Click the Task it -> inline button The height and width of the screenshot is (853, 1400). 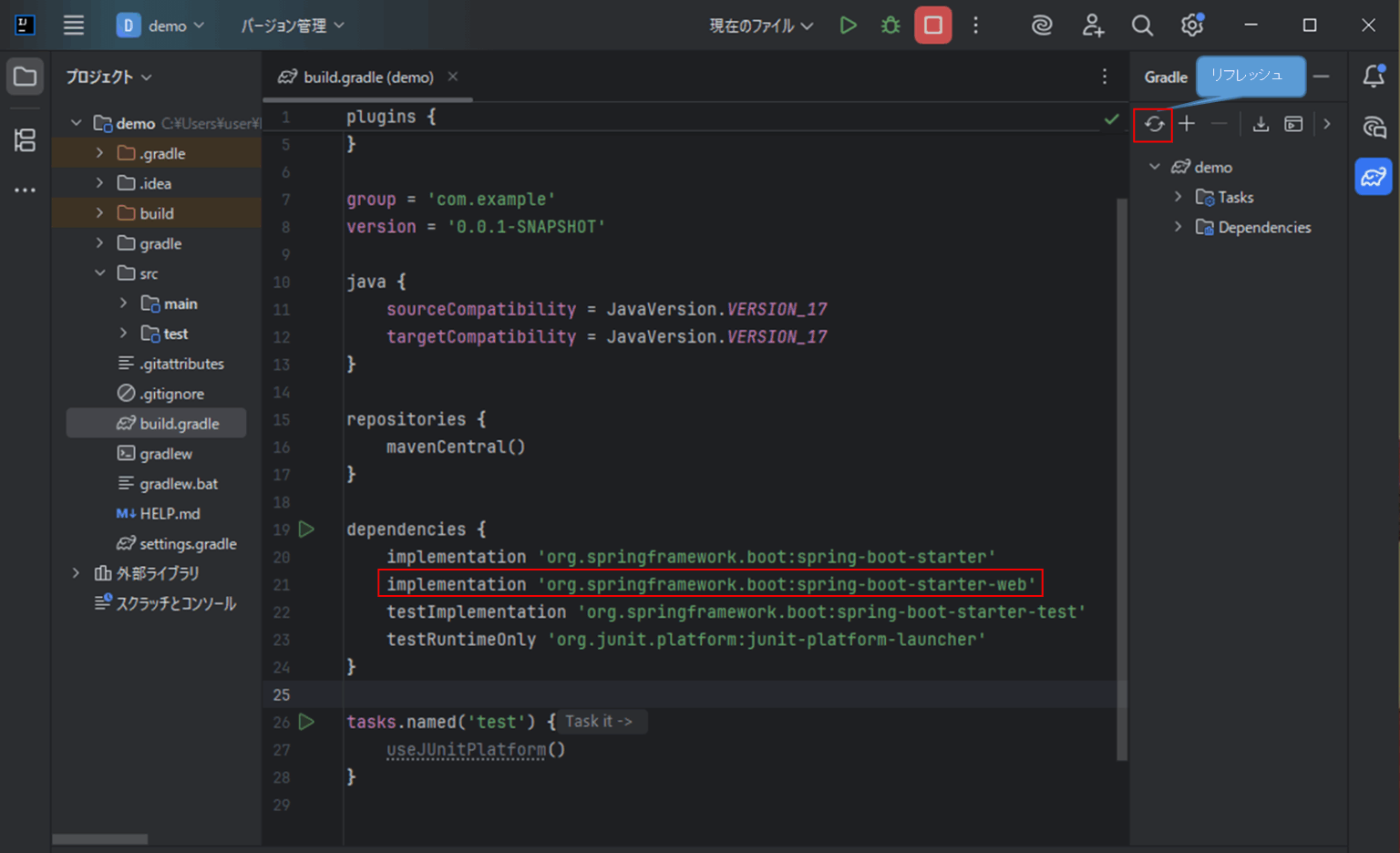coord(600,721)
